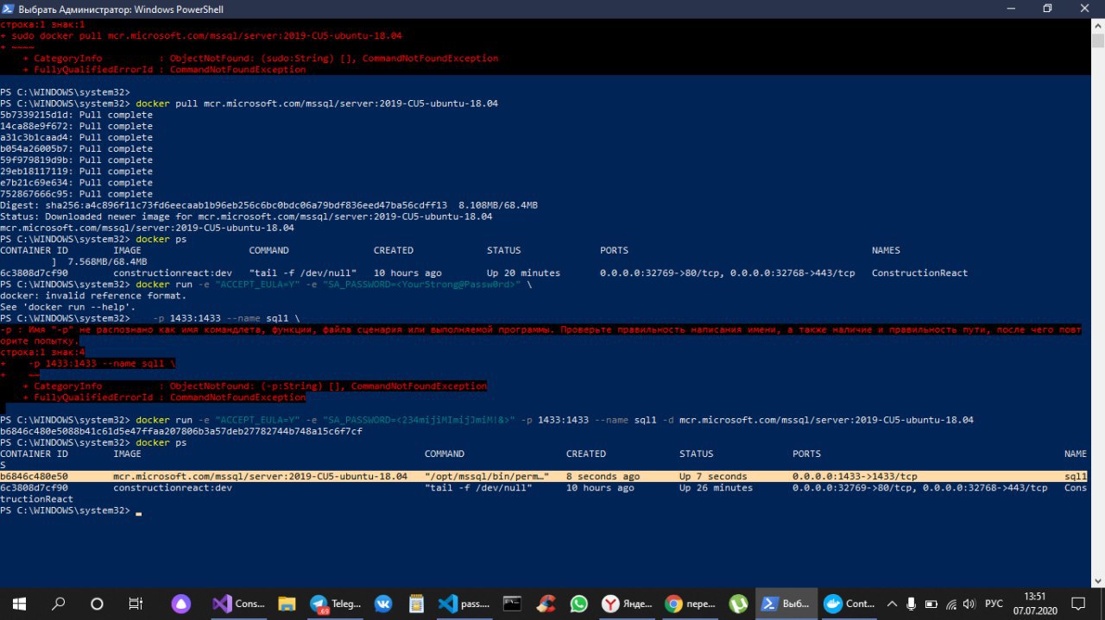Click the ConstructionReact name in first docker ps
The image size is (1105, 620).
coord(919,272)
